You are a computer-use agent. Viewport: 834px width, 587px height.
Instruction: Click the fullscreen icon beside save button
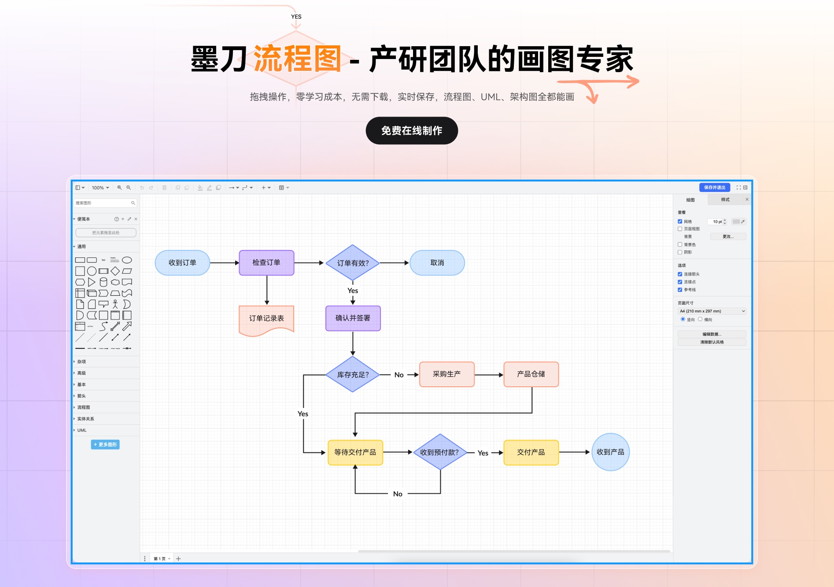738,187
